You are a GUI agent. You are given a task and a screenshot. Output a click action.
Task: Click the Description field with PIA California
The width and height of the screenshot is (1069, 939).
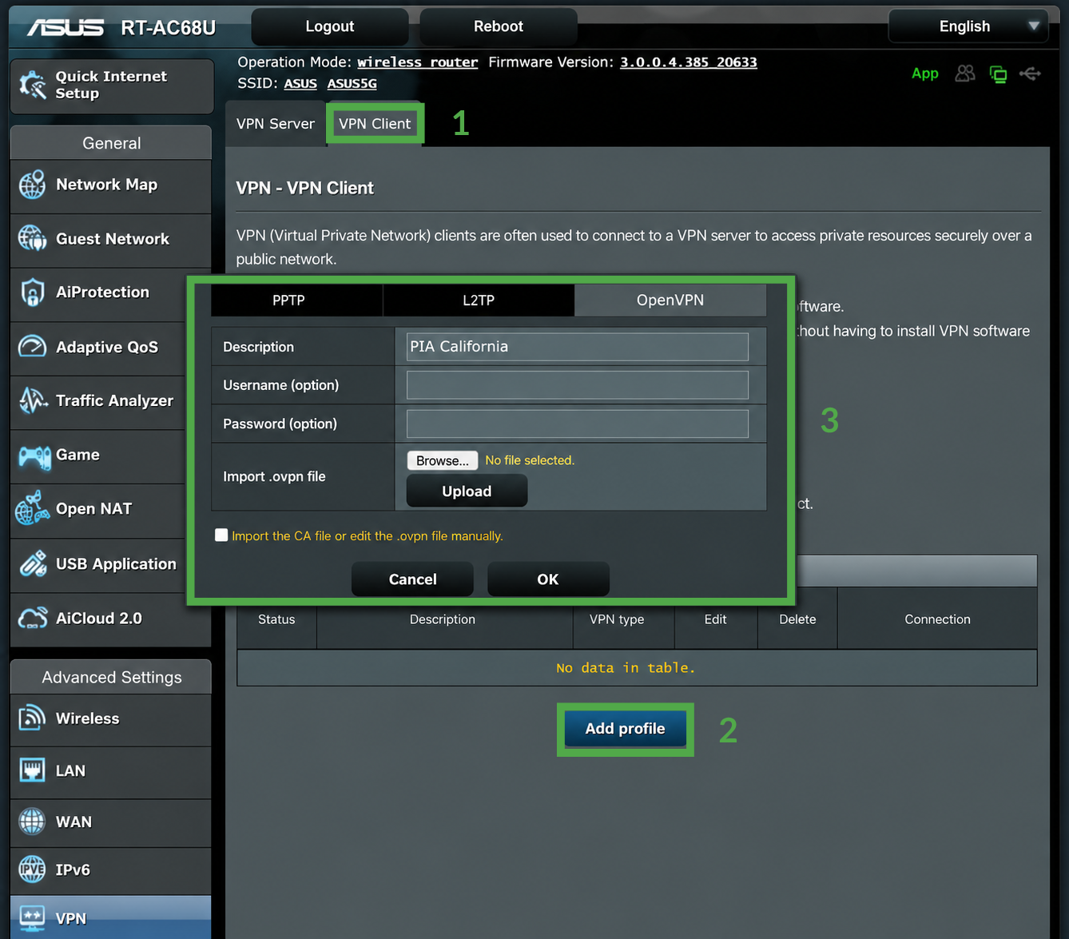578,346
